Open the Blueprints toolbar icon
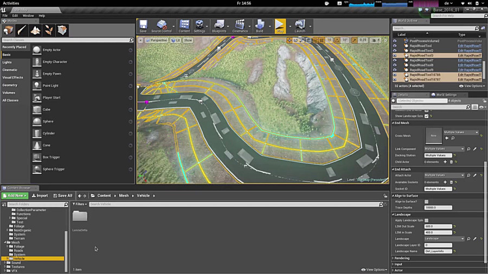Screen dimensions: 488x274 click(x=219, y=26)
